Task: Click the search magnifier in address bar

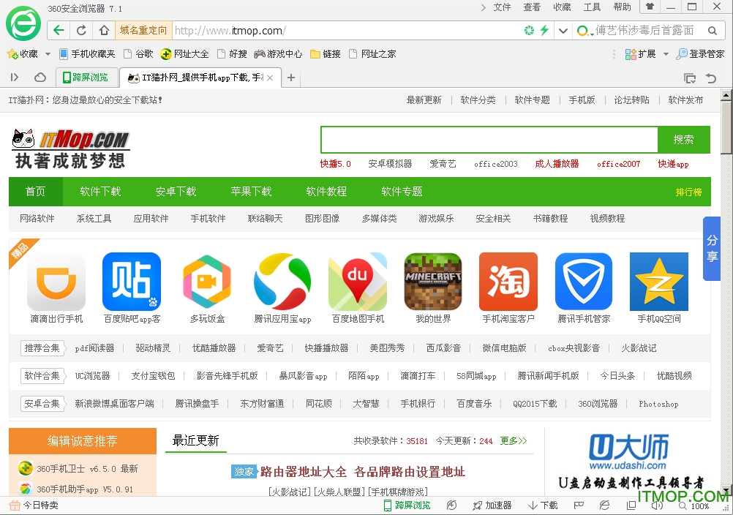Action: [x=712, y=31]
